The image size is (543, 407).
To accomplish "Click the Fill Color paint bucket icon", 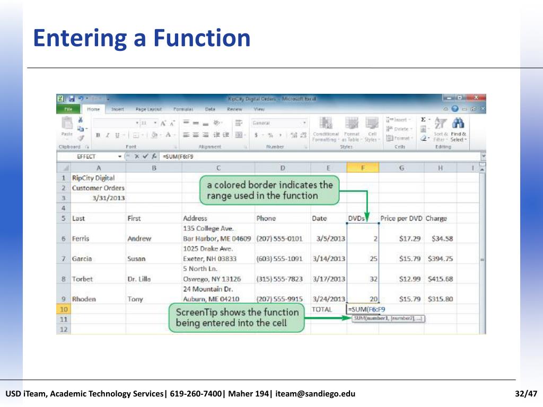I will 154,135.
